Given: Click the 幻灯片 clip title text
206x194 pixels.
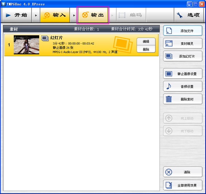Looking at the screenshot, I should coord(57,38).
